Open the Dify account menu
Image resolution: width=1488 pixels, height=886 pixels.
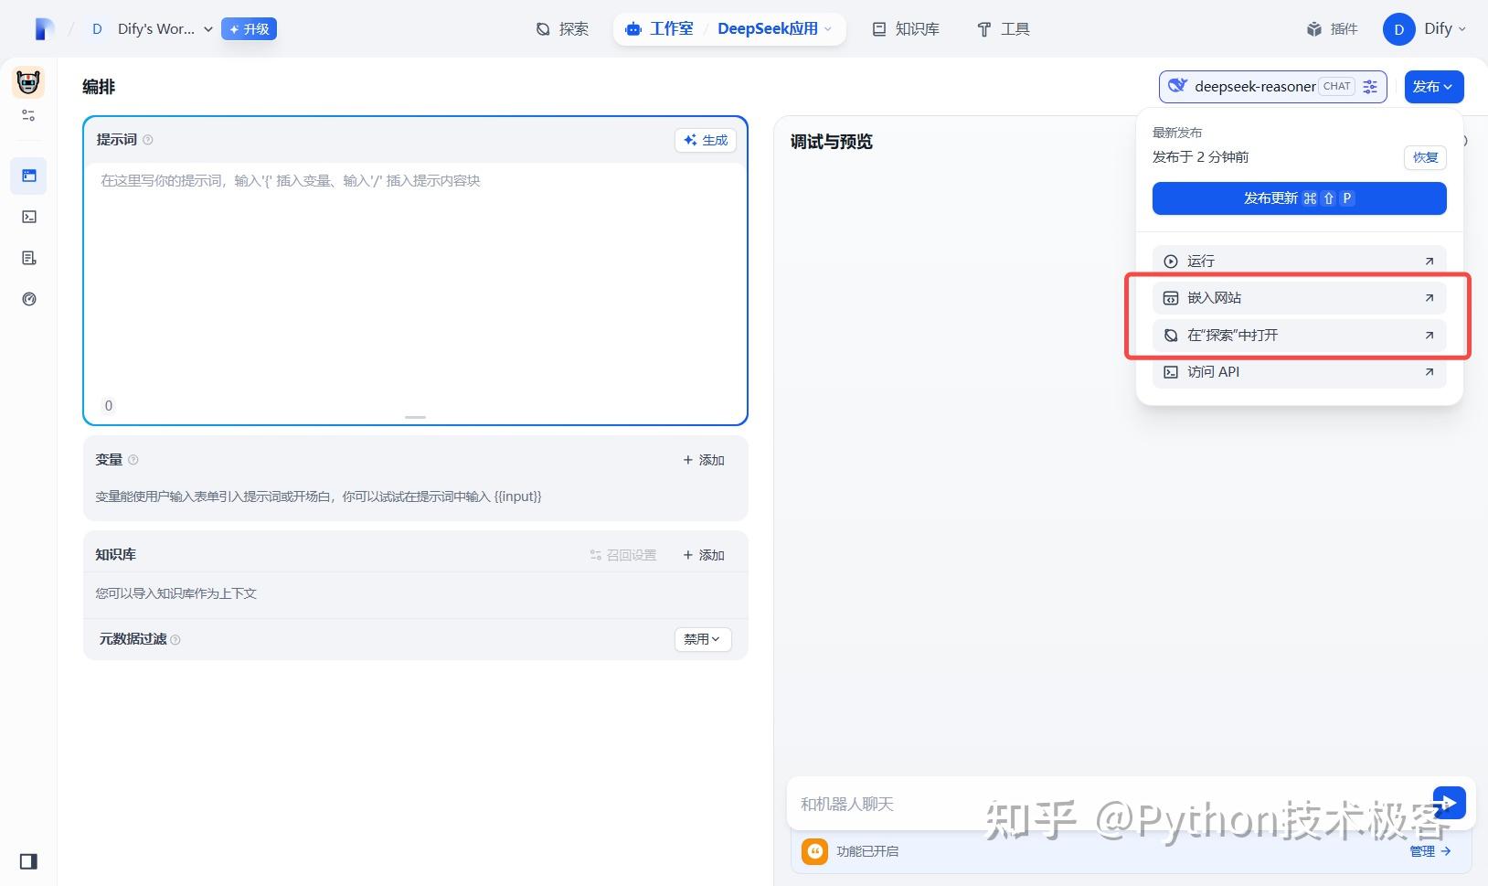pyautogui.click(x=1425, y=29)
